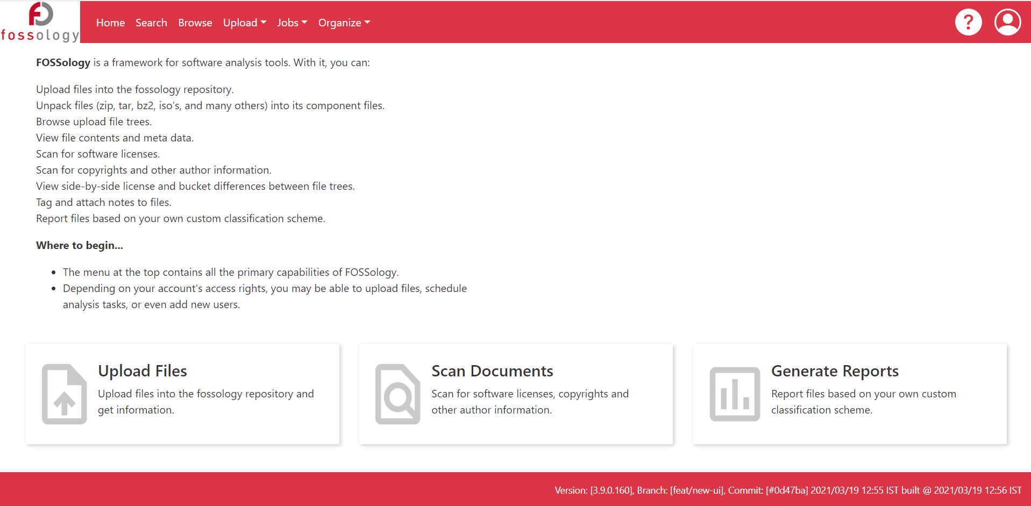Expand the Upload dropdown menu
1031x506 pixels.
[x=245, y=23]
